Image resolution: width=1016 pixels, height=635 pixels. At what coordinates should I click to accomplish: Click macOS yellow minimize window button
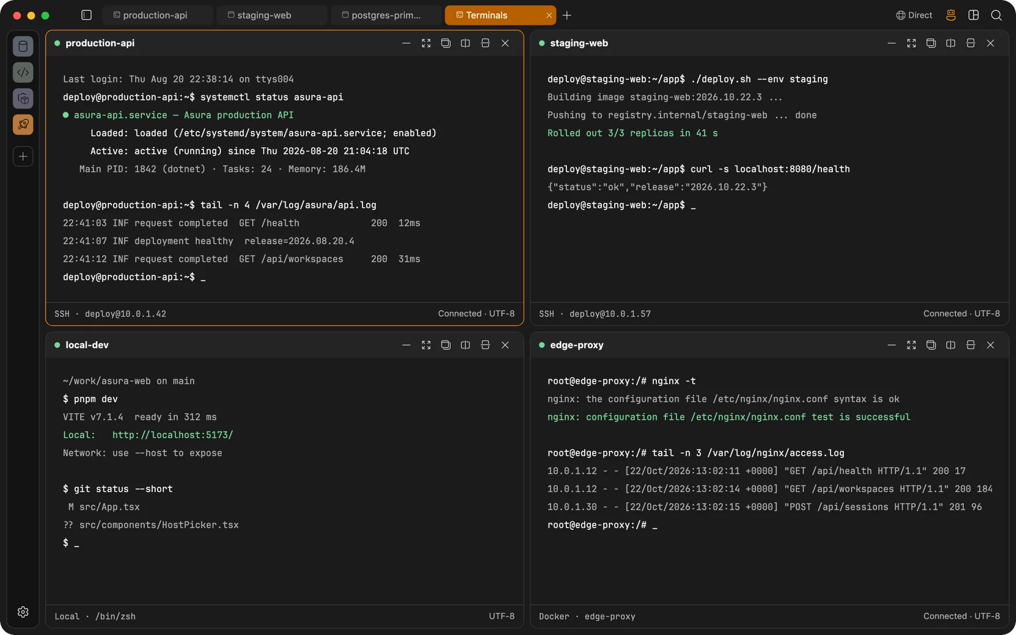[31, 16]
